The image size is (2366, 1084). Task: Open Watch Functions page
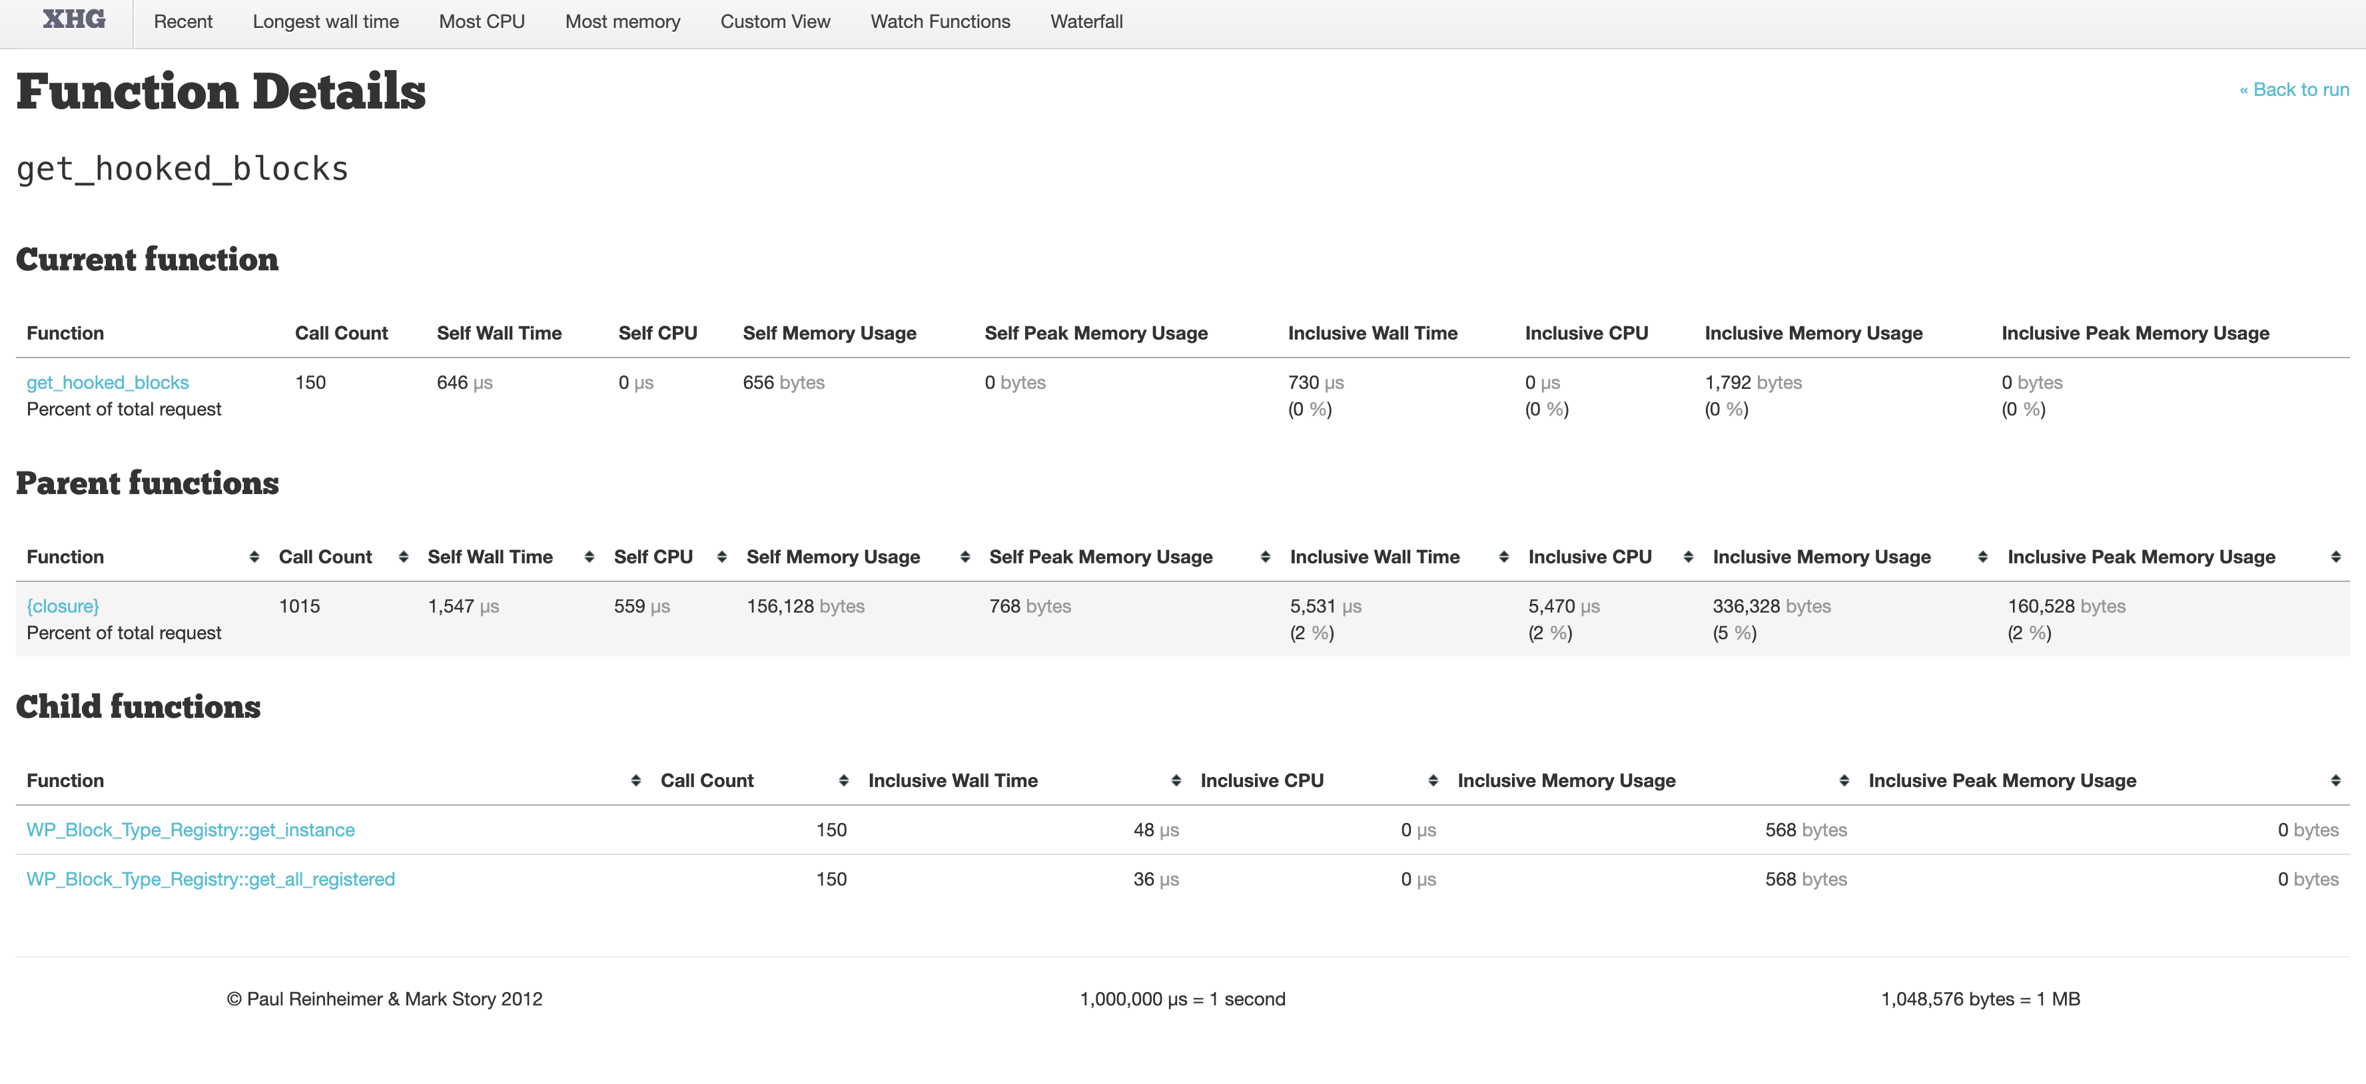(940, 22)
